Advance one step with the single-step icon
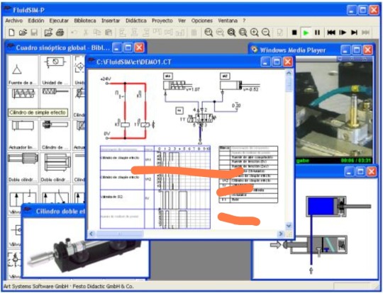Image resolution: width=383 pixels, height=293 pixels. tap(343, 32)
